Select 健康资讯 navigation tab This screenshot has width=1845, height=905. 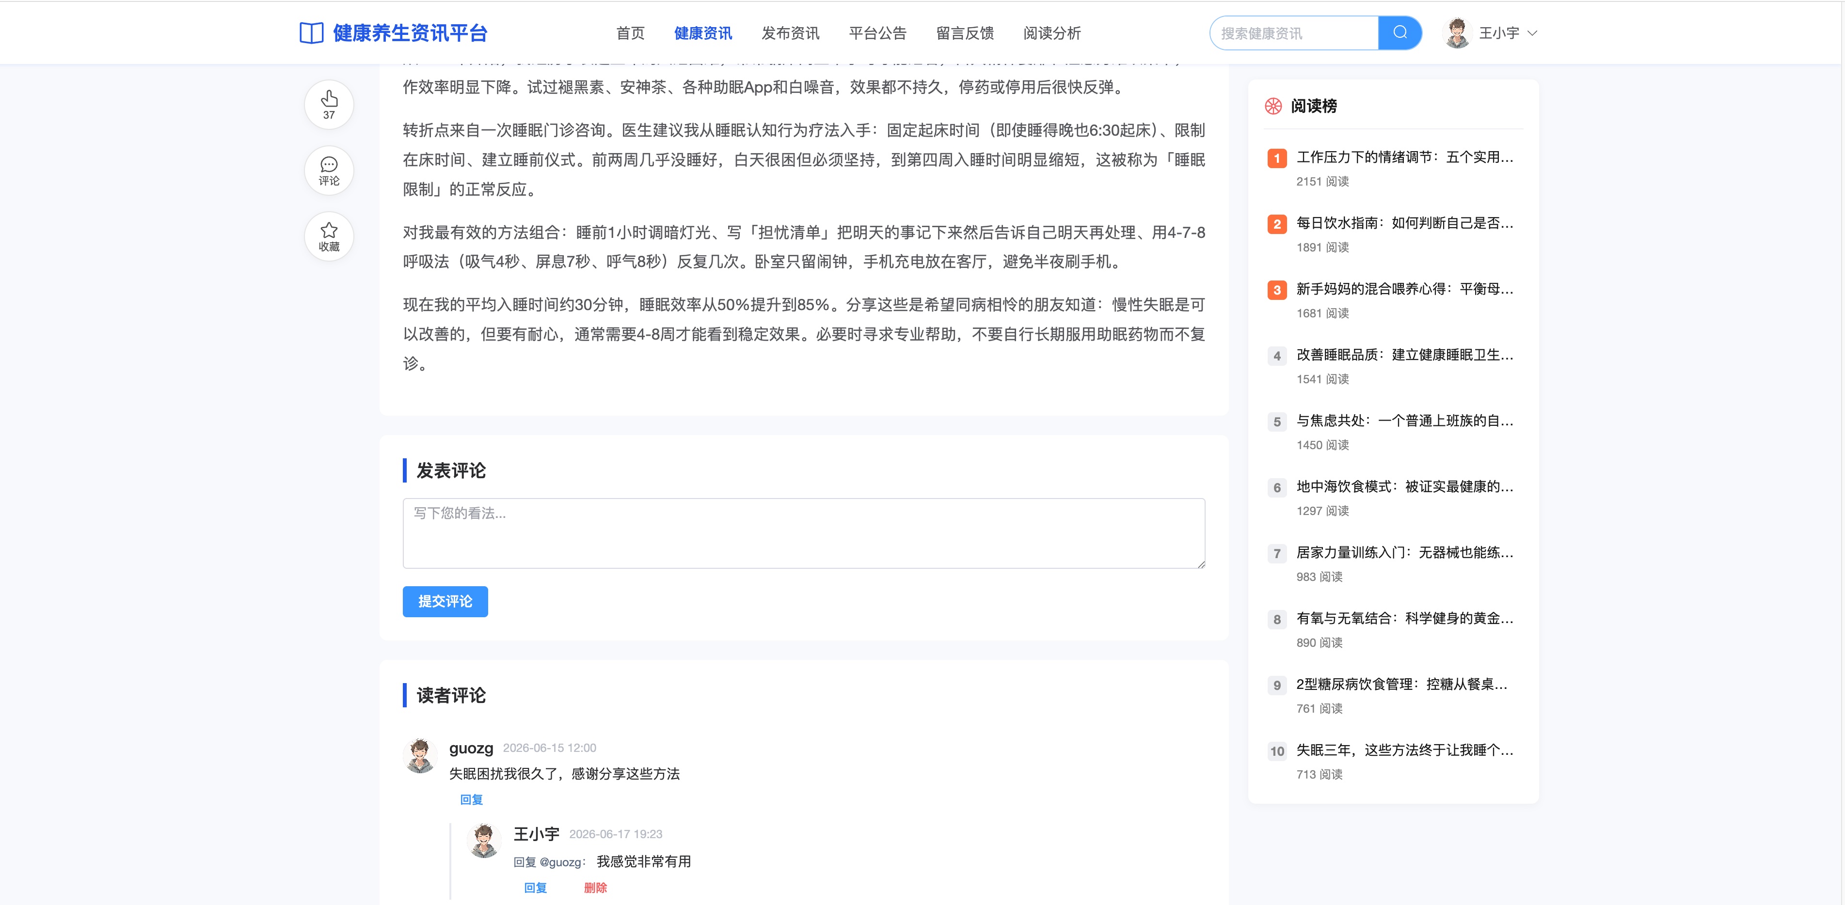coord(702,33)
